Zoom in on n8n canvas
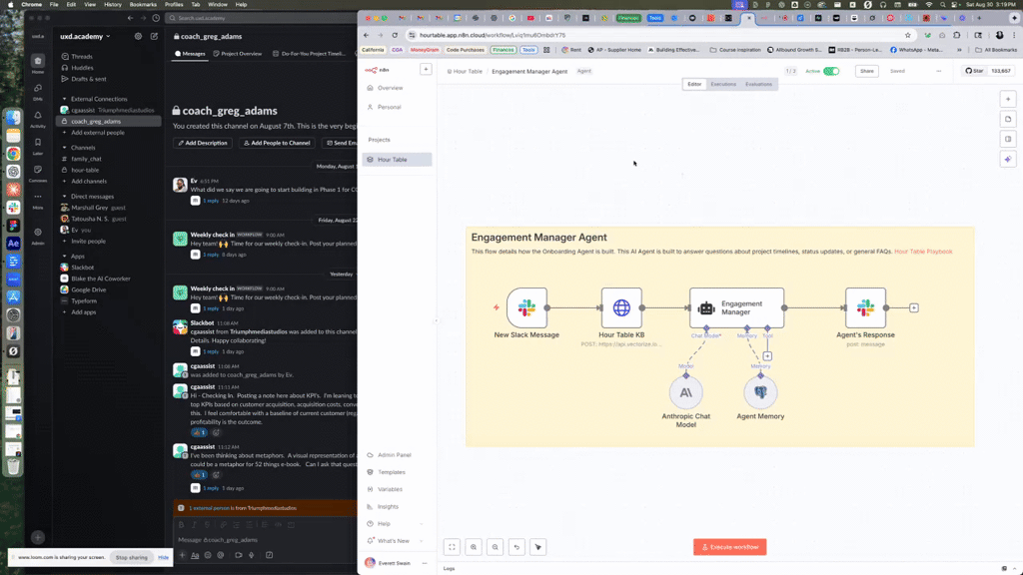The height and width of the screenshot is (575, 1023). pyautogui.click(x=474, y=547)
